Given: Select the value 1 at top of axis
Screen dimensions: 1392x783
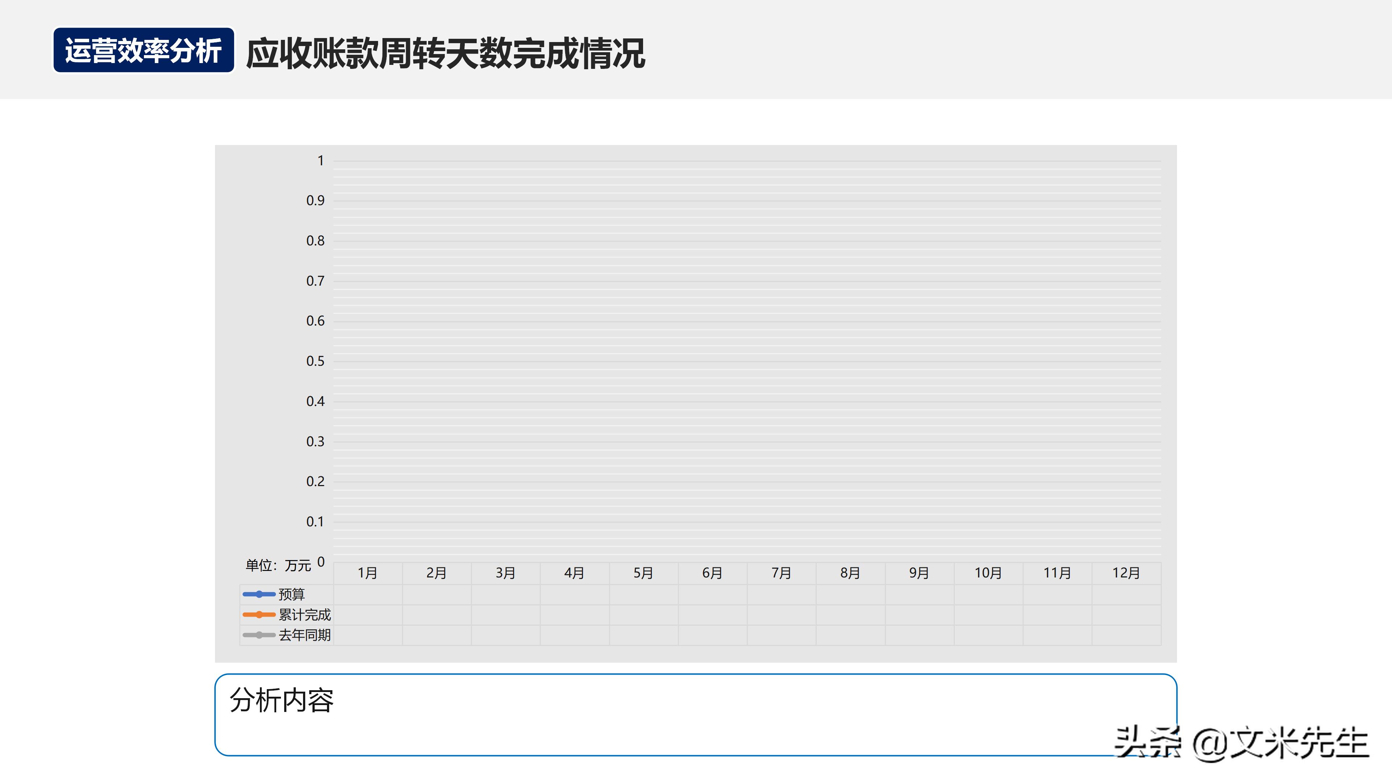Looking at the screenshot, I should coord(321,160).
